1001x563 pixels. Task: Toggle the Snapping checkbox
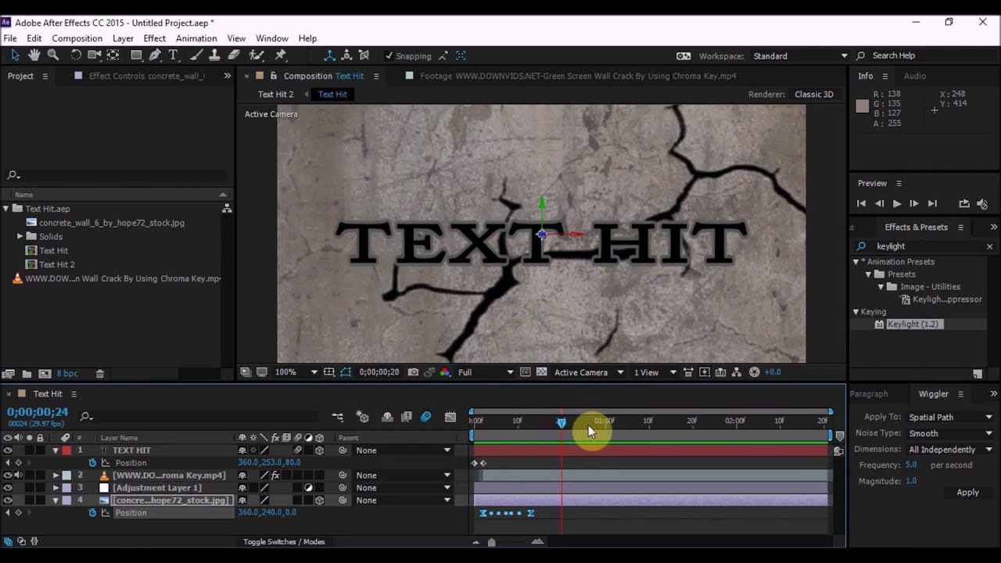389,56
